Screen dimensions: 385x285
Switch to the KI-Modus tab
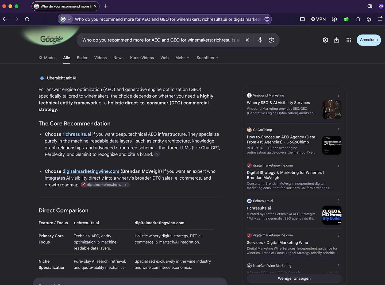[x=48, y=58]
